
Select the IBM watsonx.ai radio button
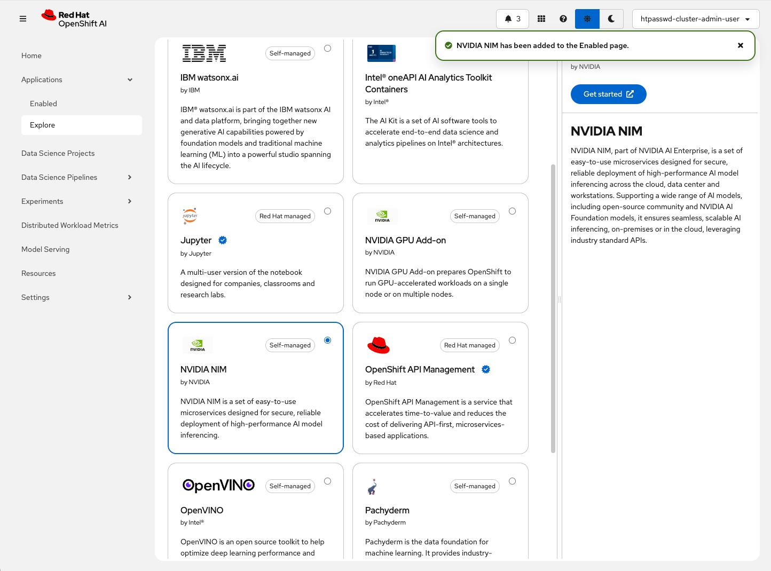(328, 49)
